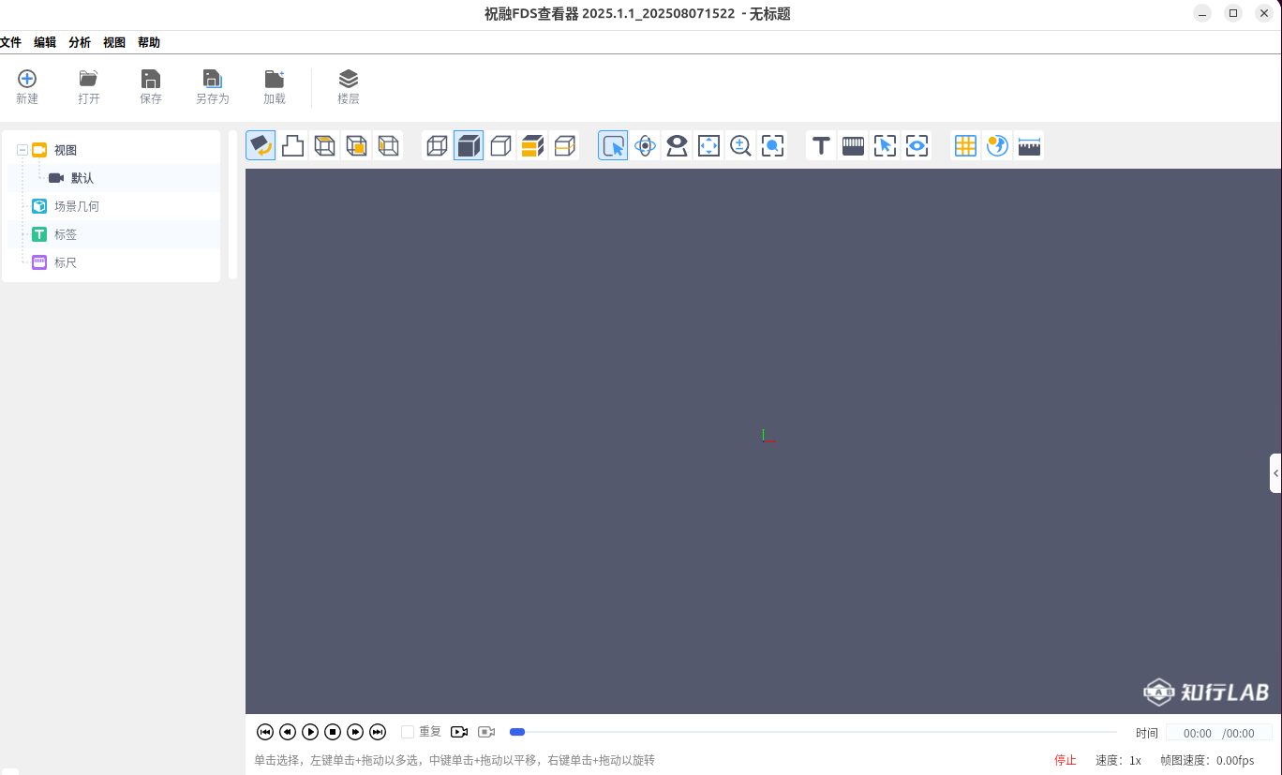The width and height of the screenshot is (1282, 775).
Task: Open the 楼层 (Floors) layers icon
Action: point(349,86)
